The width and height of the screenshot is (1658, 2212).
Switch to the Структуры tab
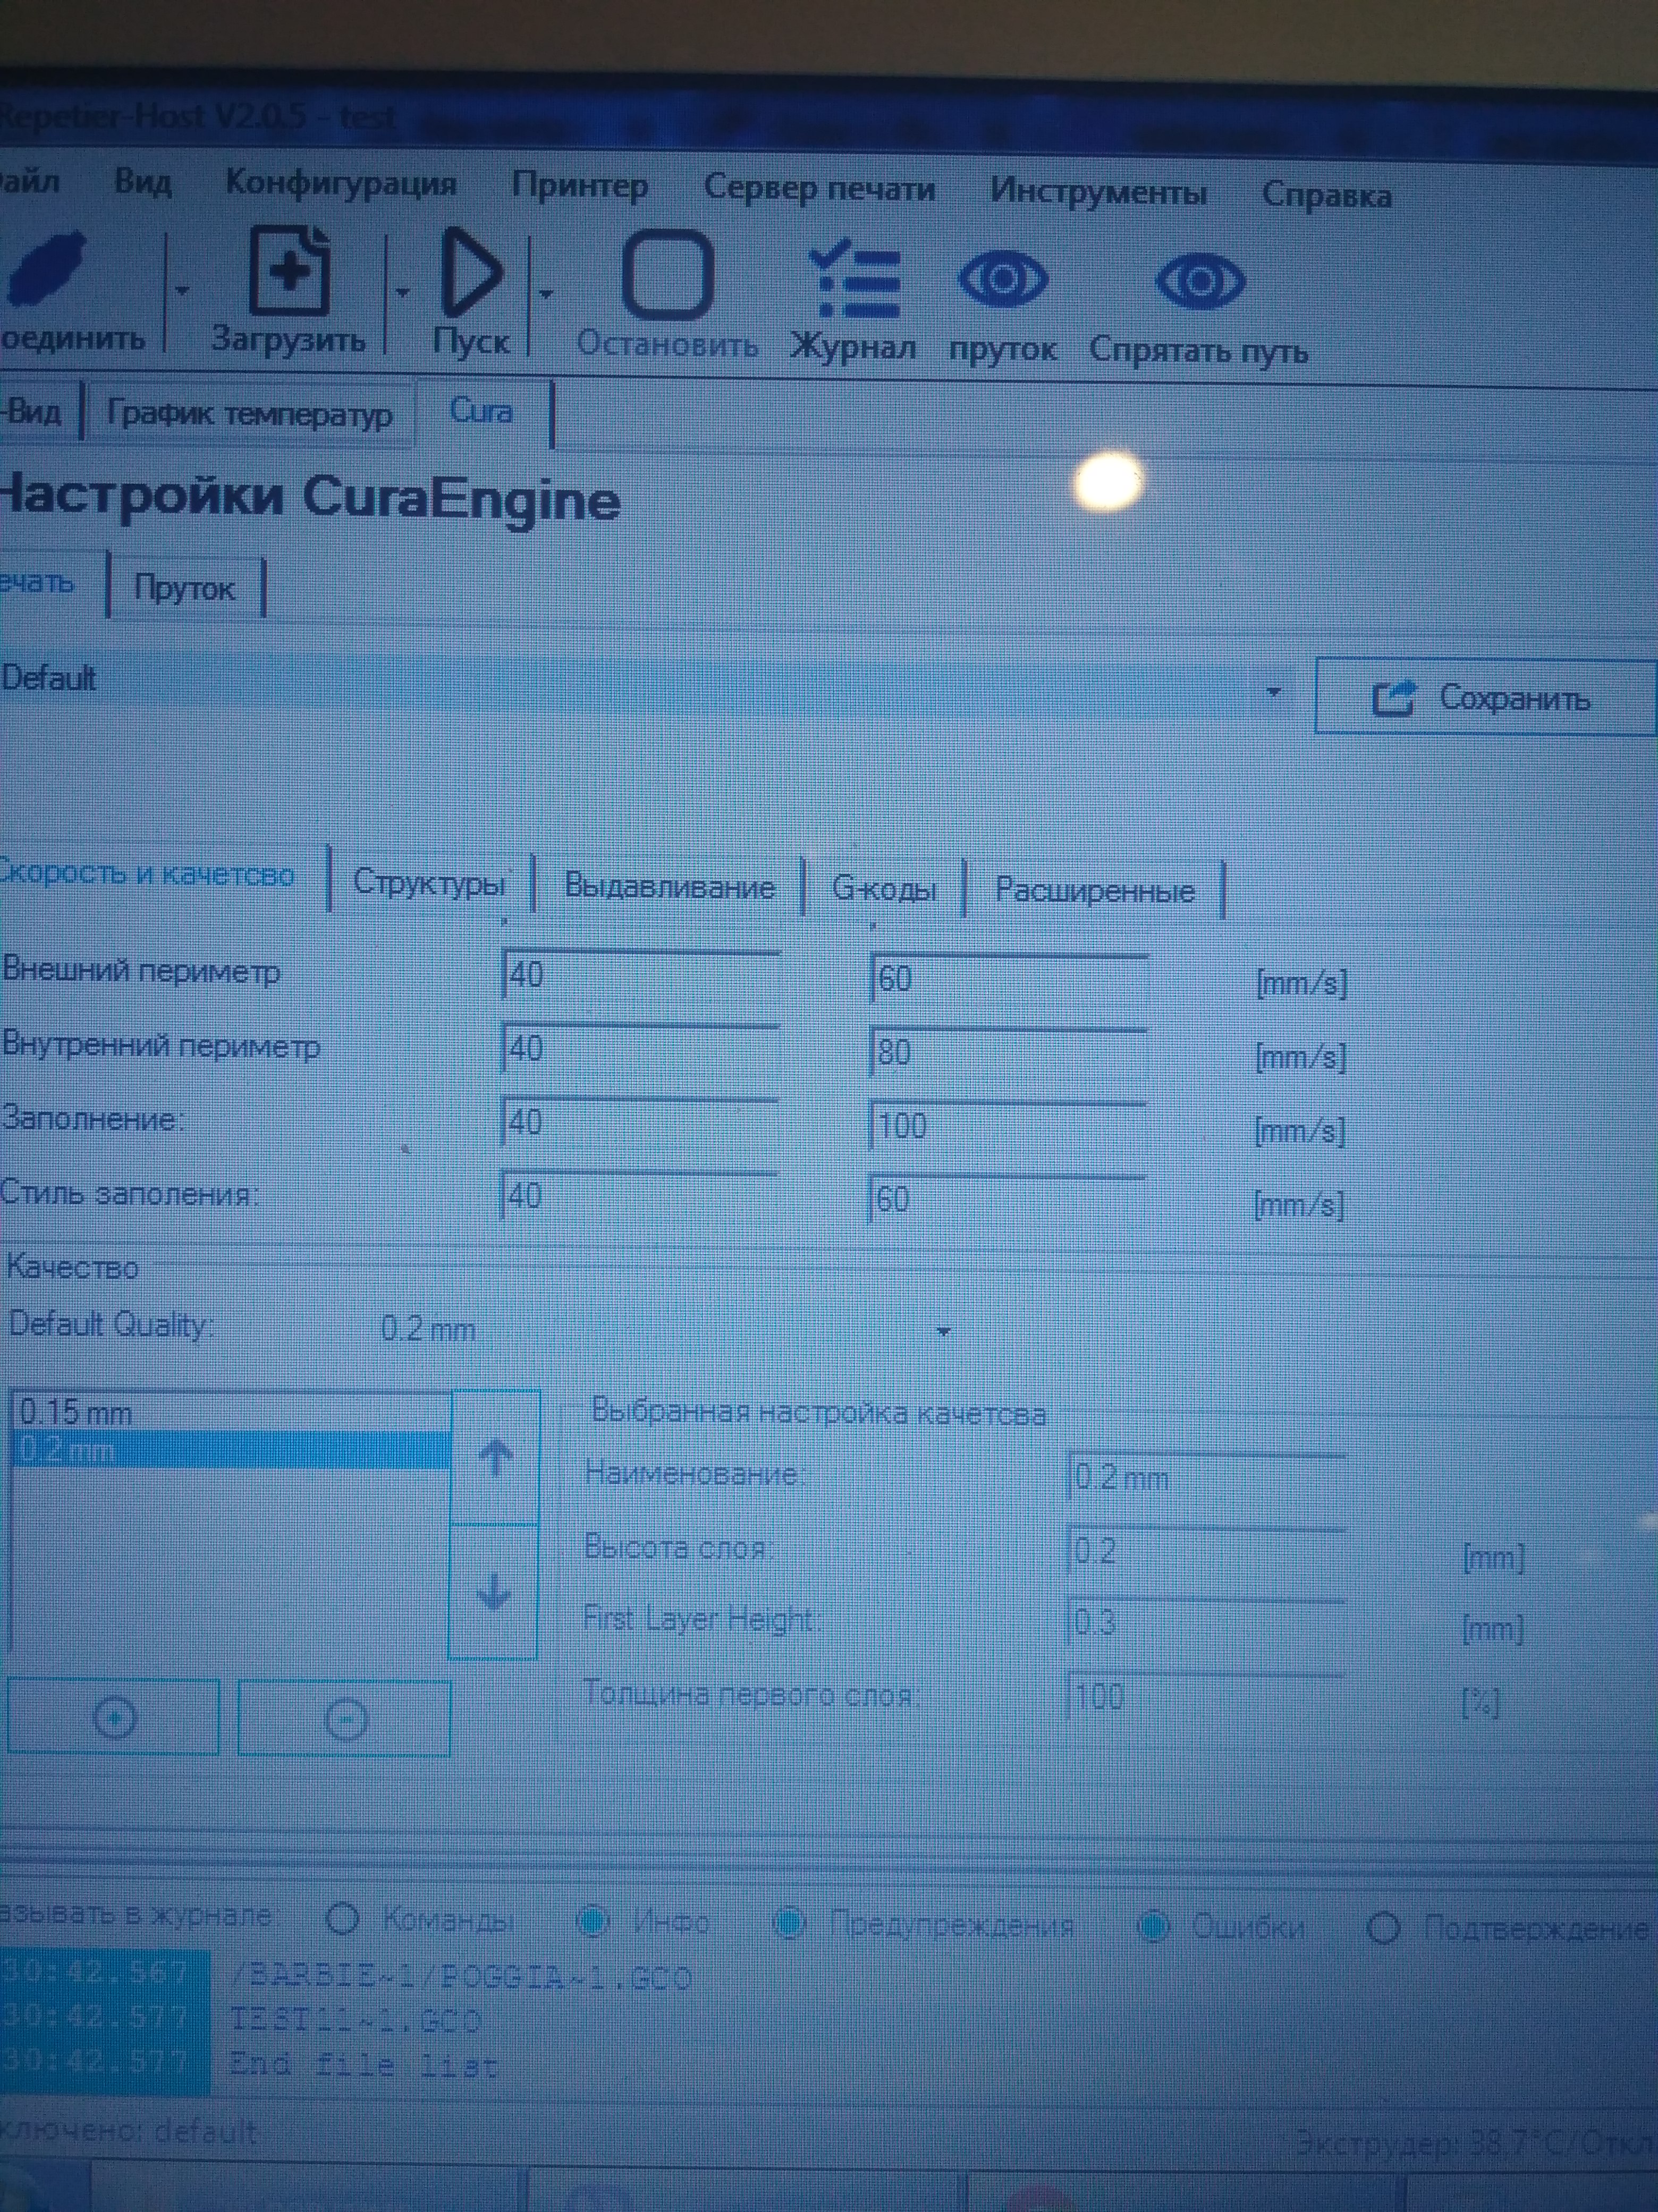[429, 883]
